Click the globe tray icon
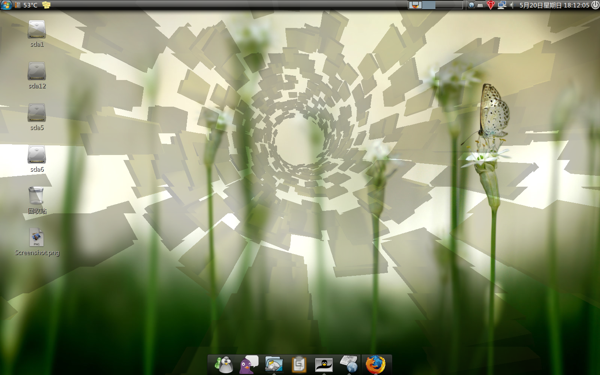The width and height of the screenshot is (600, 375). click(472, 5)
